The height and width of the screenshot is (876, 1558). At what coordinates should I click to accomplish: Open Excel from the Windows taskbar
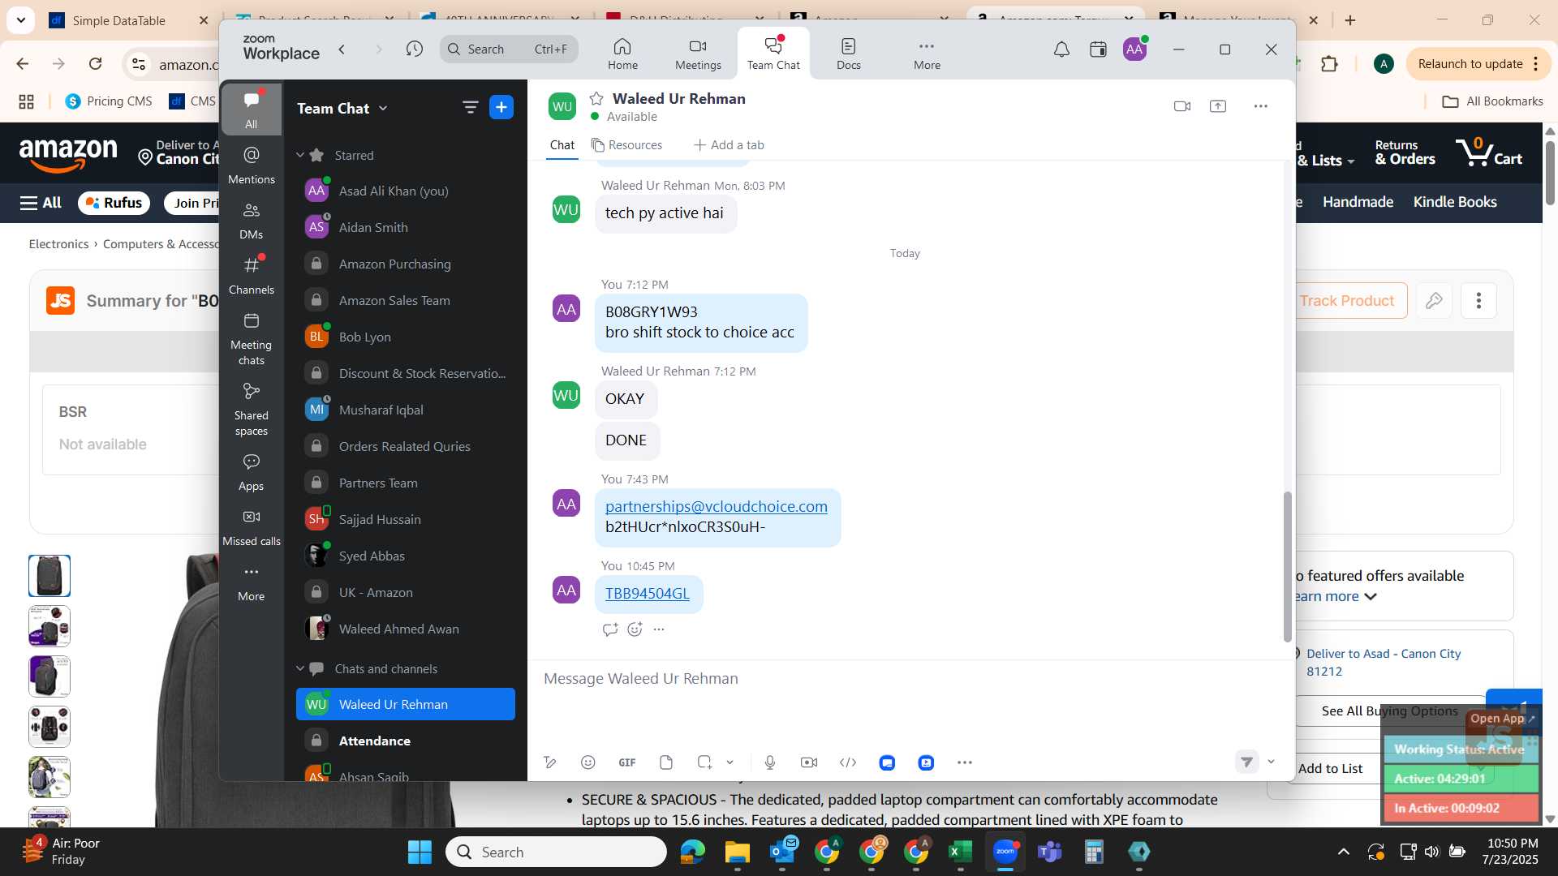coord(960,852)
